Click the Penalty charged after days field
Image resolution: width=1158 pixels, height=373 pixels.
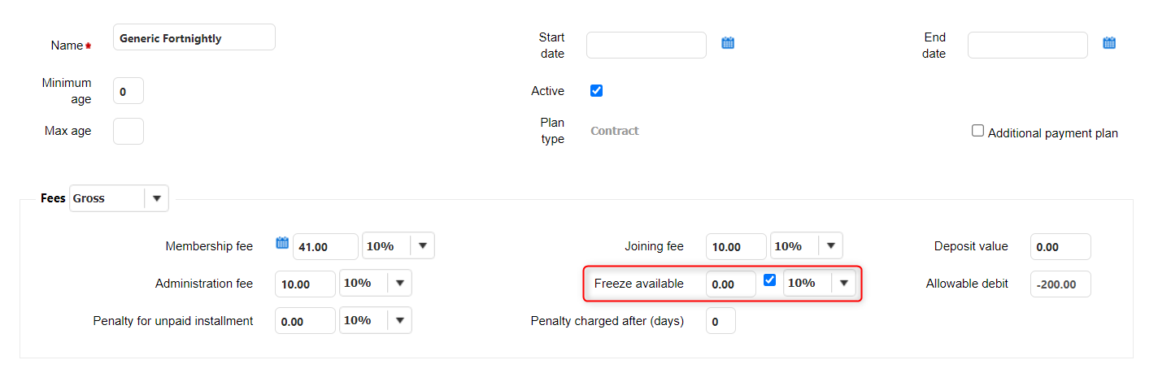[720, 321]
